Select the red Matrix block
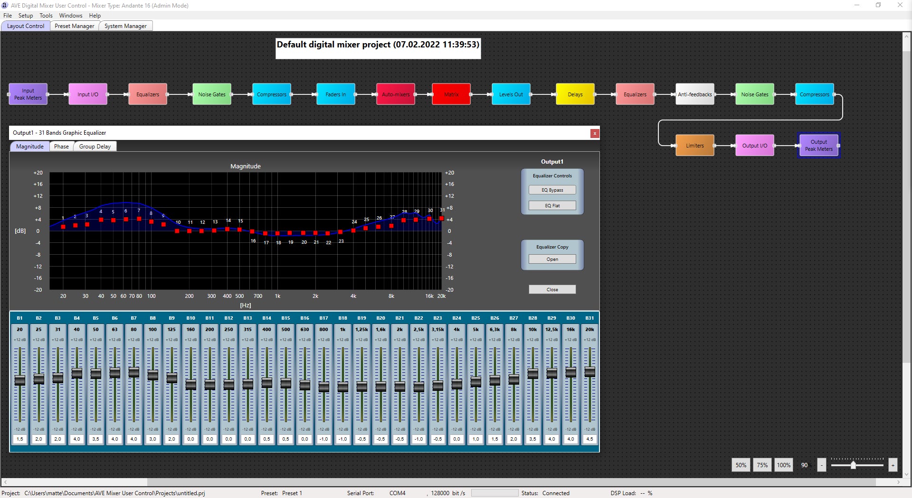The width and height of the screenshot is (912, 498). 451,94
